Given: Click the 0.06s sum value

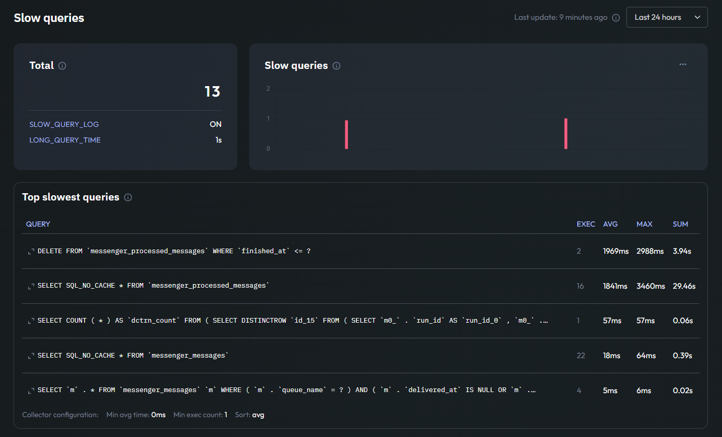Looking at the screenshot, I should pyautogui.click(x=683, y=321).
